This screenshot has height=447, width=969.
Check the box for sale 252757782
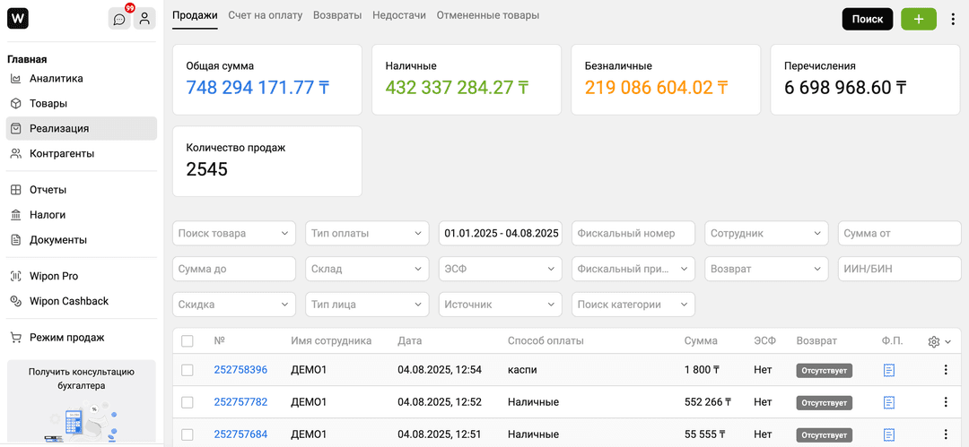tap(188, 402)
